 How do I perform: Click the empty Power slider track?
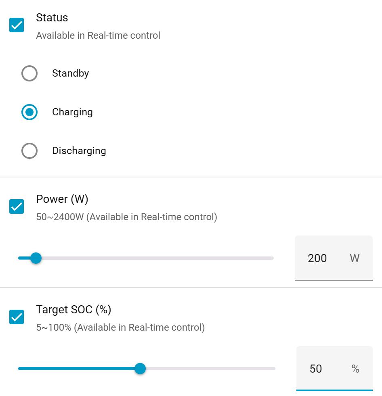point(162,258)
